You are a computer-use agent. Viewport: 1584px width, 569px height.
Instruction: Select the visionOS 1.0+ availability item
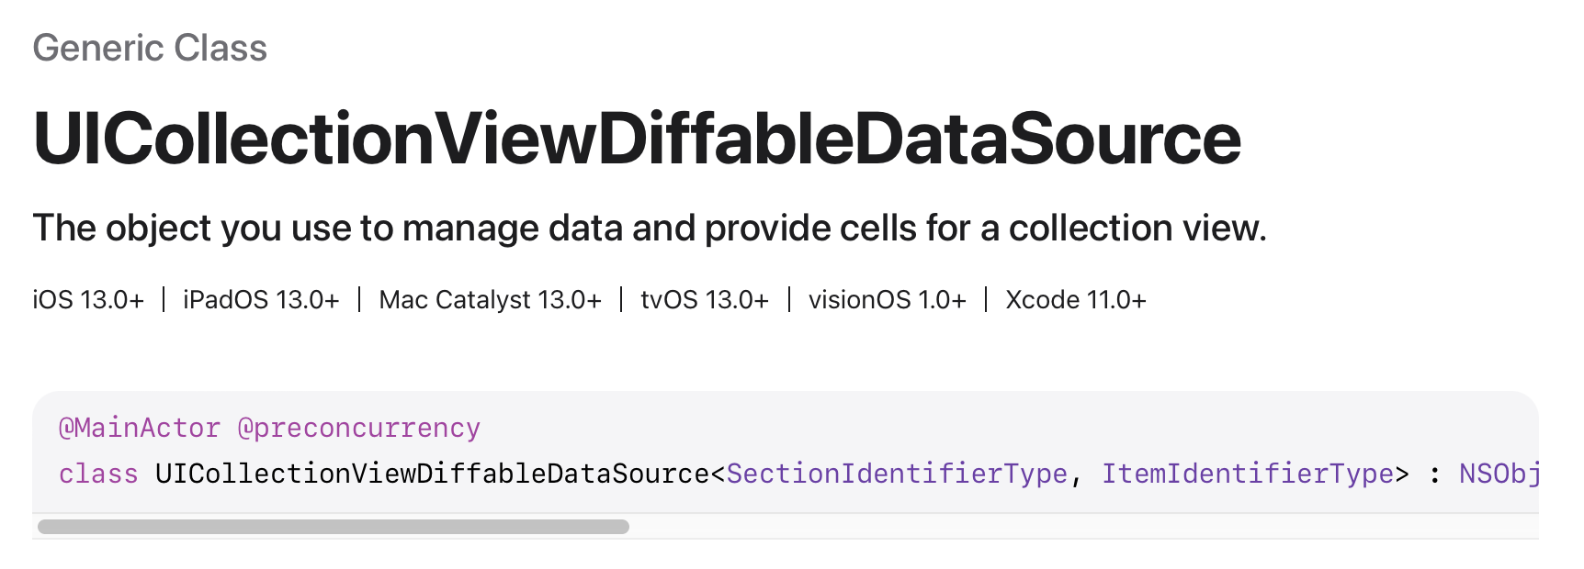tap(887, 300)
